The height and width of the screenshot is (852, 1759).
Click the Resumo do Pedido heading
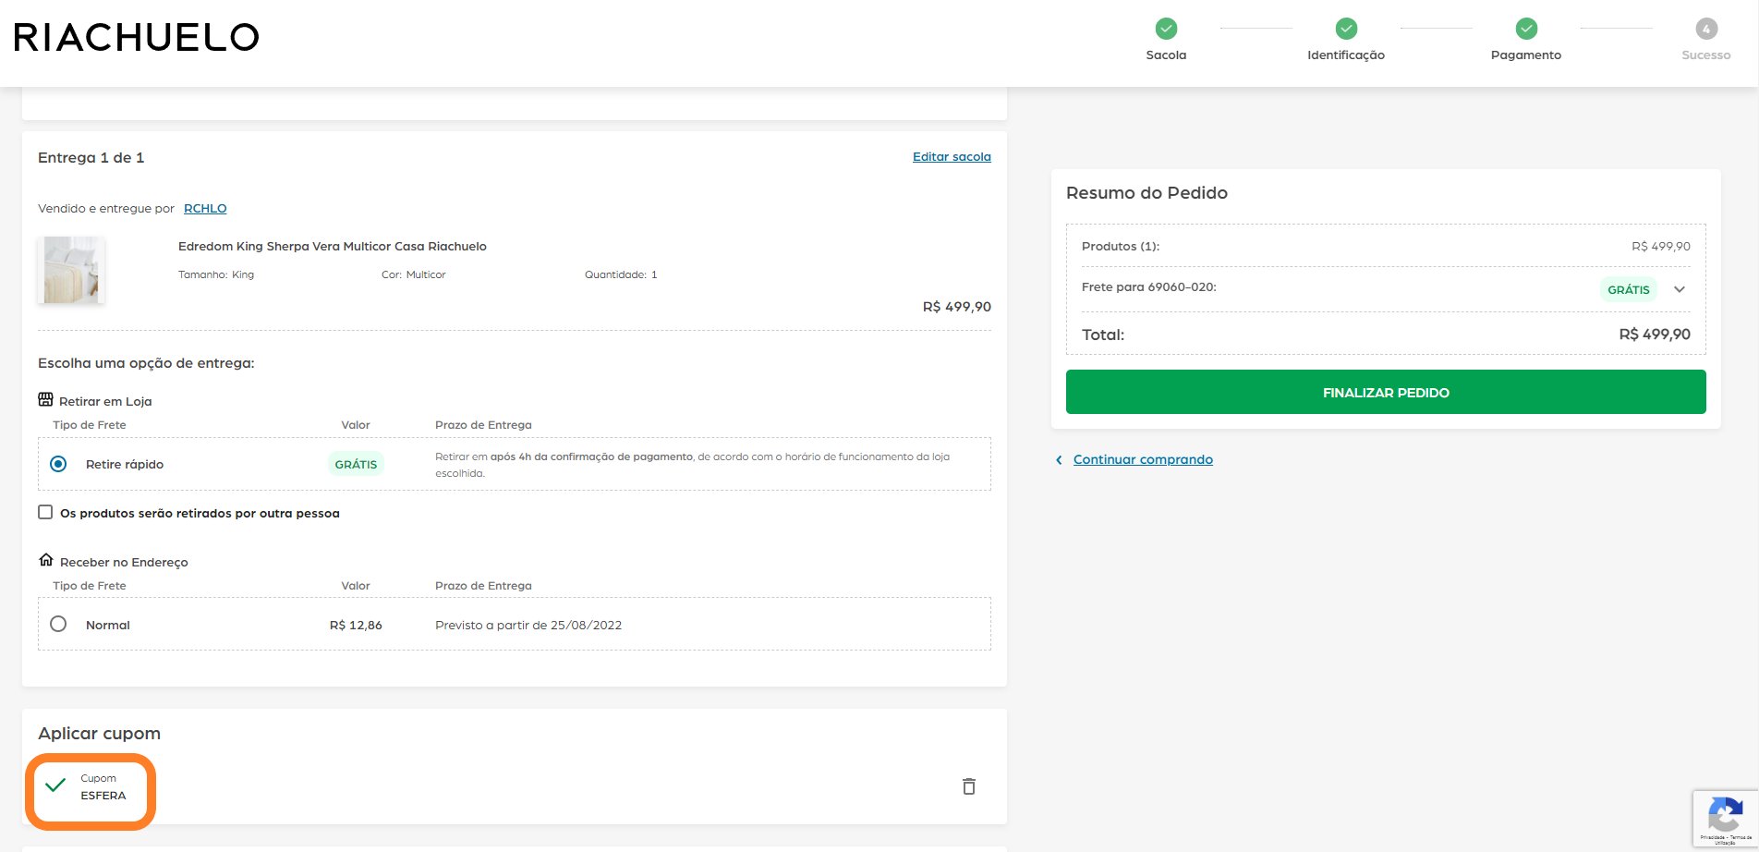(1146, 193)
